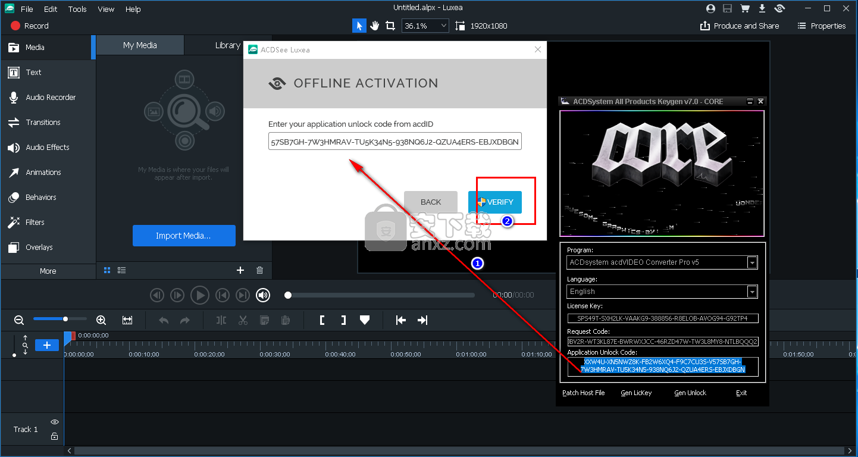This screenshot has width=858, height=457.
Task: Adjust the timeline zoom slider
Action: coord(60,319)
